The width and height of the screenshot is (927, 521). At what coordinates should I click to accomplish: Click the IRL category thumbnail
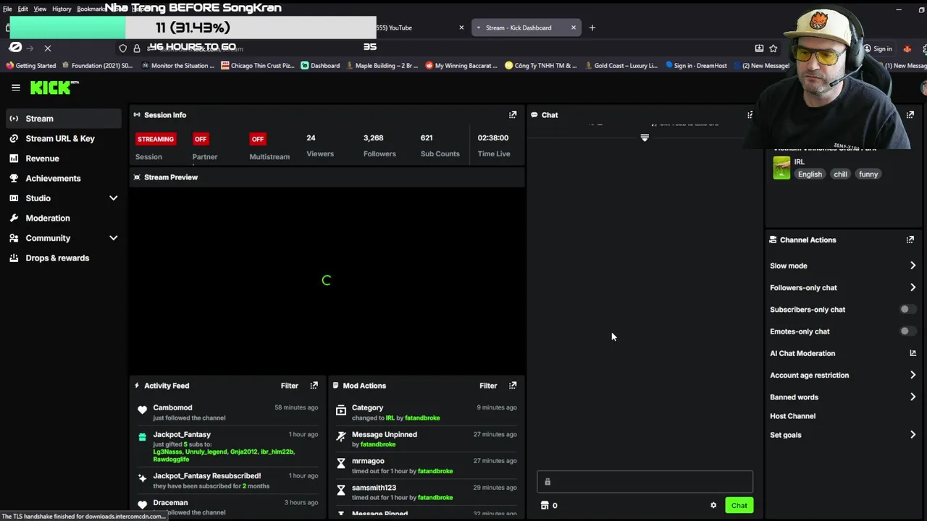[781, 168]
